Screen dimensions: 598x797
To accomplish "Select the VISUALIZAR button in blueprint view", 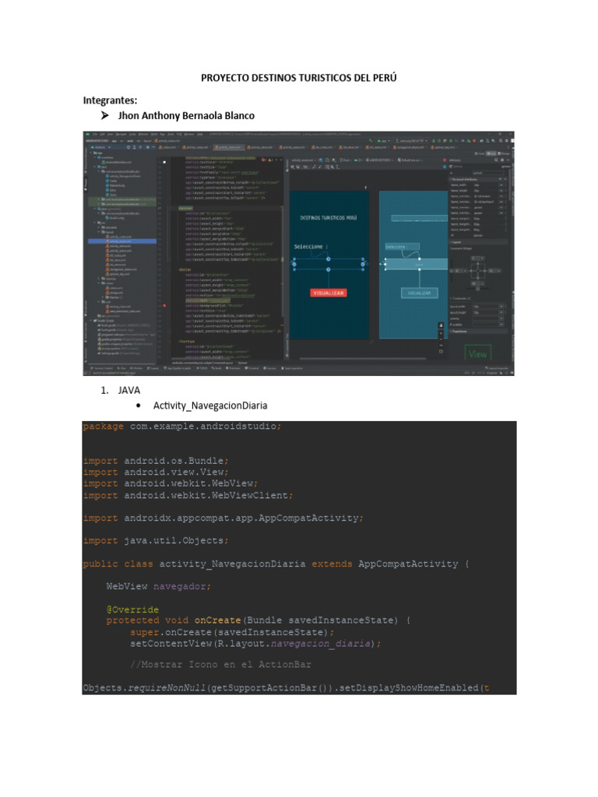I will point(419,293).
